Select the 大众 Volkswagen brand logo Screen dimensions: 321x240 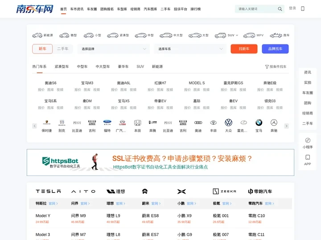pyautogui.click(x=228, y=123)
